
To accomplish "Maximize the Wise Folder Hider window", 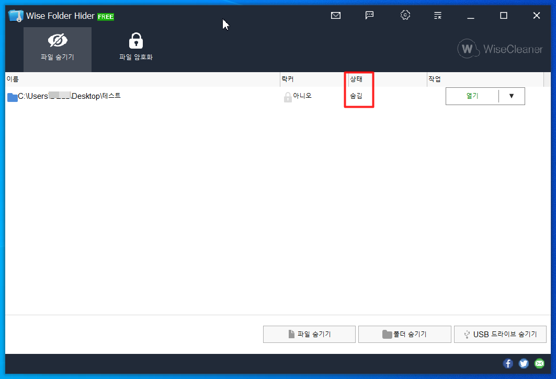I will click(504, 16).
